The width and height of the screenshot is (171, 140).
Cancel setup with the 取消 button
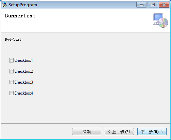coord(87,131)
